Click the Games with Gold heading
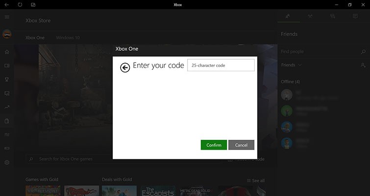Screen dimensions: 370x196 [x=42, y=179]
